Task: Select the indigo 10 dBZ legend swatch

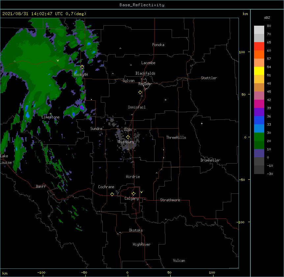Action: tap(259, 153)
